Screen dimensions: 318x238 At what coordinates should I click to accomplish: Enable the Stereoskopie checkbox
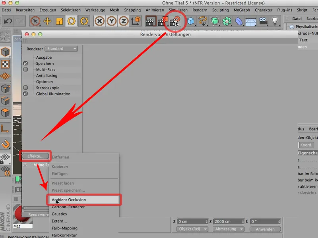(x=25, y=88)
